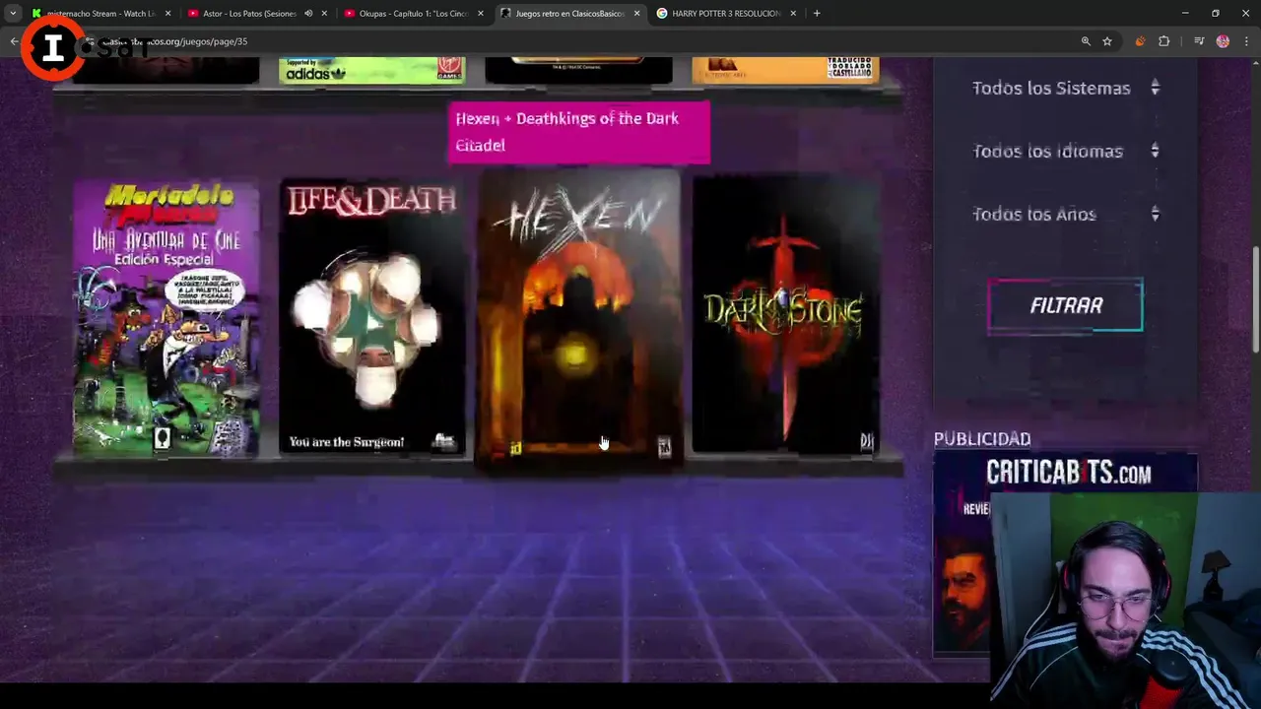This screenshot has height=709, width=1261.
Task: Open the Traducido Doblado Castellano cover above
Action: pyautogui.click(x=785, y=70)
